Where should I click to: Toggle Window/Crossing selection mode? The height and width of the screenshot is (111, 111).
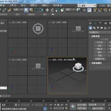pyautogui.click(x=42, y=10)
